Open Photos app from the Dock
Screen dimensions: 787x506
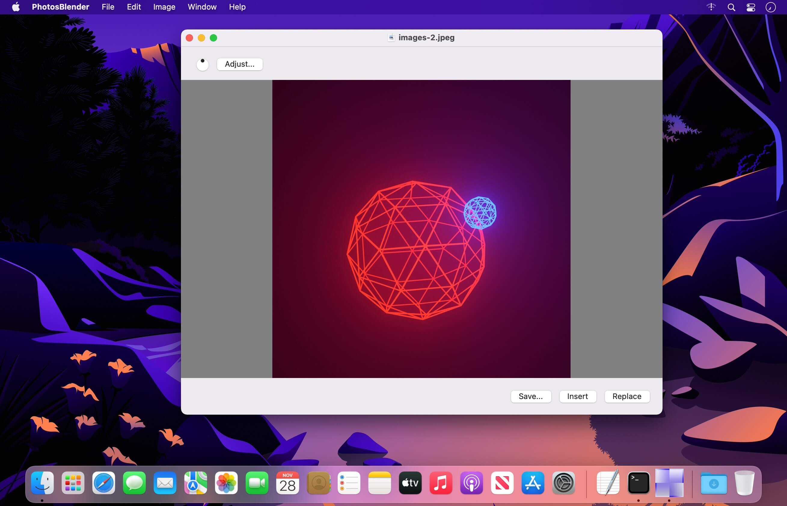click(x=226, y=483)
